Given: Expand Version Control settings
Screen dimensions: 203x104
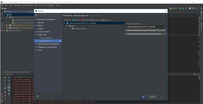Looking at the screenshot, I should pos(36,32).
